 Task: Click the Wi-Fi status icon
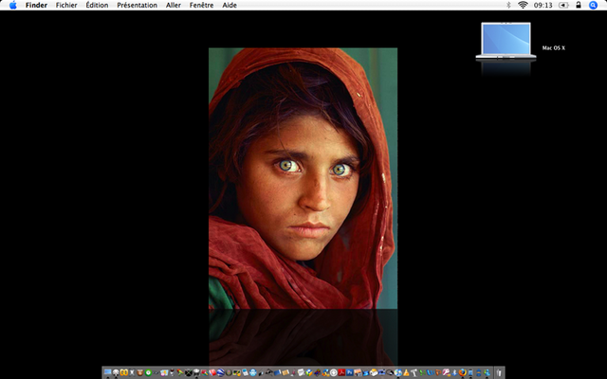point(523,6)
